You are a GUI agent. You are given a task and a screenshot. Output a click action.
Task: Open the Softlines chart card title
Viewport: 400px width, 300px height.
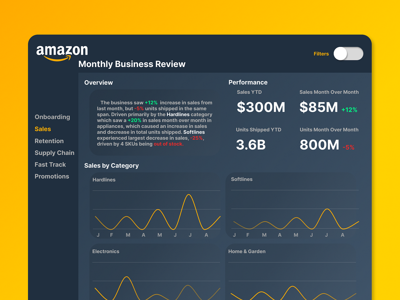[242, 179]
